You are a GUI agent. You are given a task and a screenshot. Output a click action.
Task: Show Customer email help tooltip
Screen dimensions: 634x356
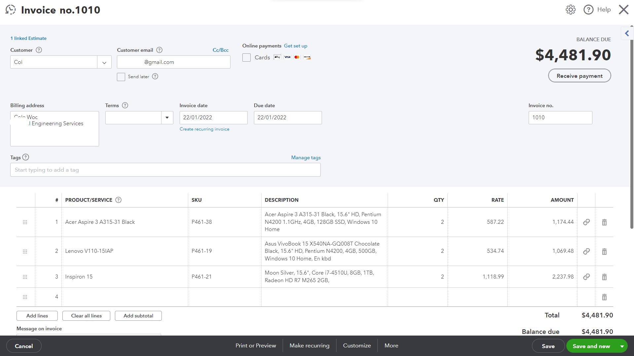click(159, 50)
